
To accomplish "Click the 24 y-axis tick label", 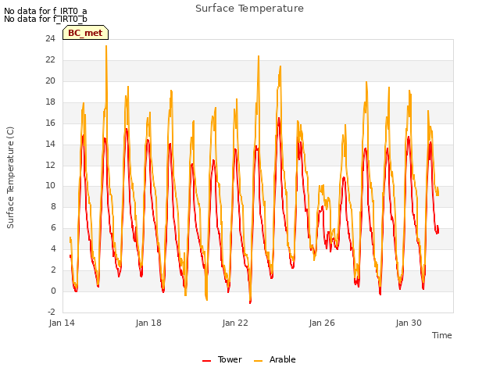I will pyautogui.click(x=50, y=39).
